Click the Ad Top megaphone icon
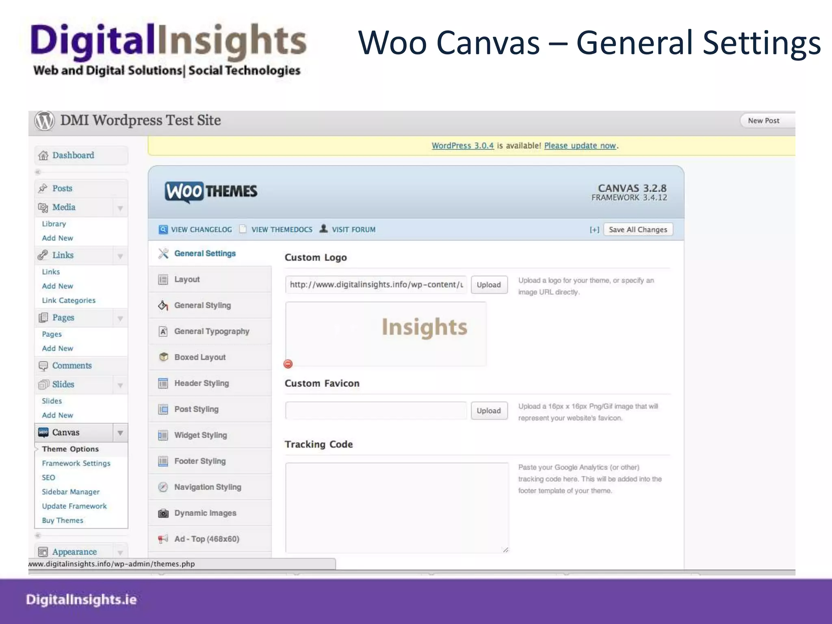This screenshot has width=832, height=624. [x=163, y=539]
